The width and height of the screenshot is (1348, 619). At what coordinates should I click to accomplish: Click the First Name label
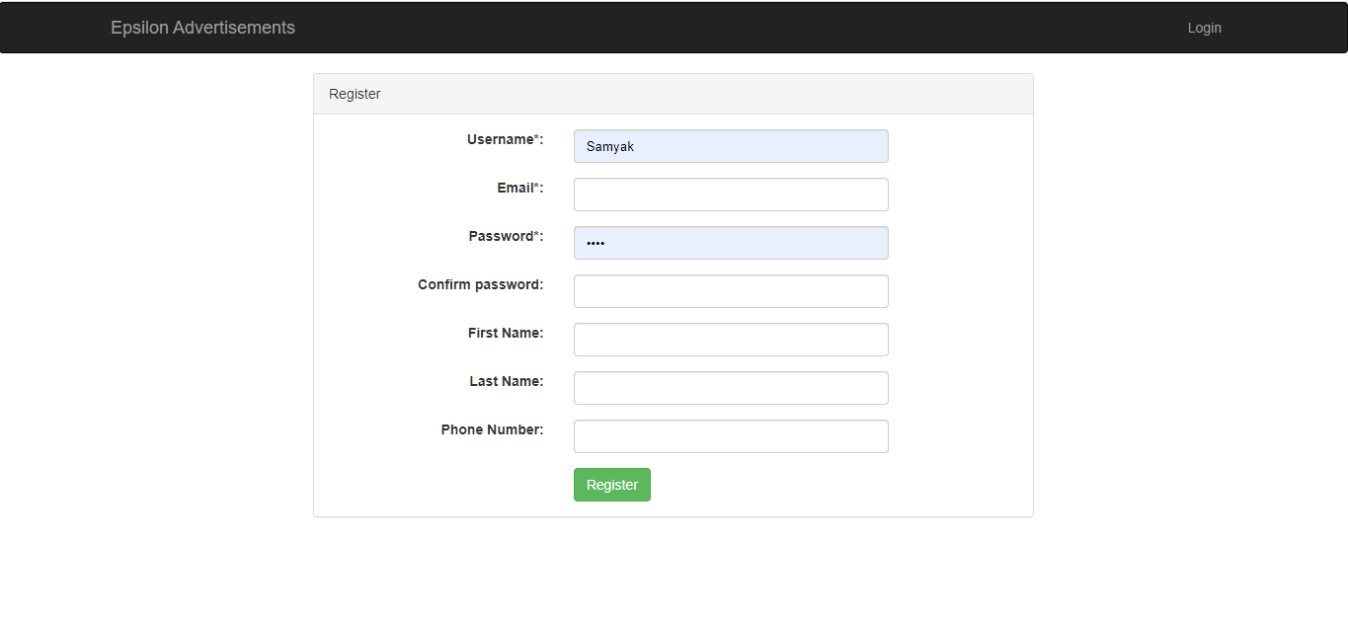point(505,333)
